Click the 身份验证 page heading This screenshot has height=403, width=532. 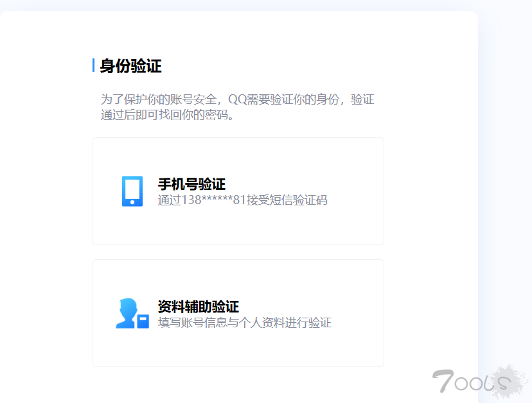(x=130, y=65)
